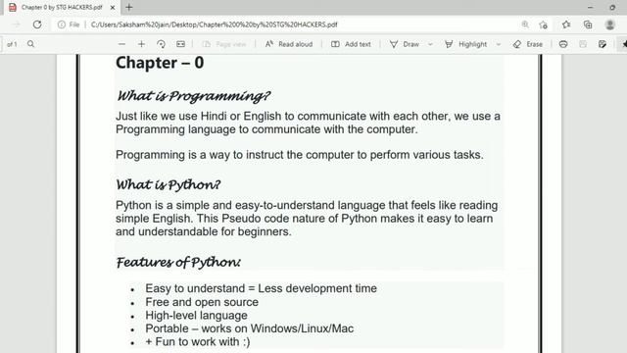Print the PDF document
Viewport: 627px width, 353px height.
tap(563, 44)
